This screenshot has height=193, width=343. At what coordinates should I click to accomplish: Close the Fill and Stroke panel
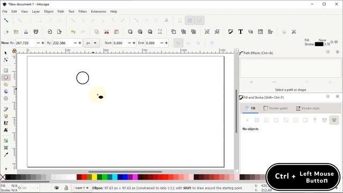[x=337, y=96]
